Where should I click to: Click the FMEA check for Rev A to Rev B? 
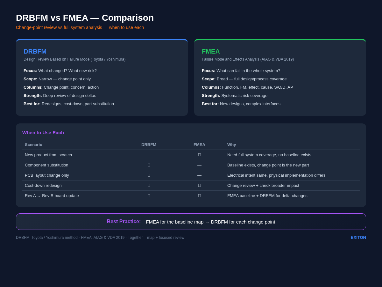tap(199, 195)
